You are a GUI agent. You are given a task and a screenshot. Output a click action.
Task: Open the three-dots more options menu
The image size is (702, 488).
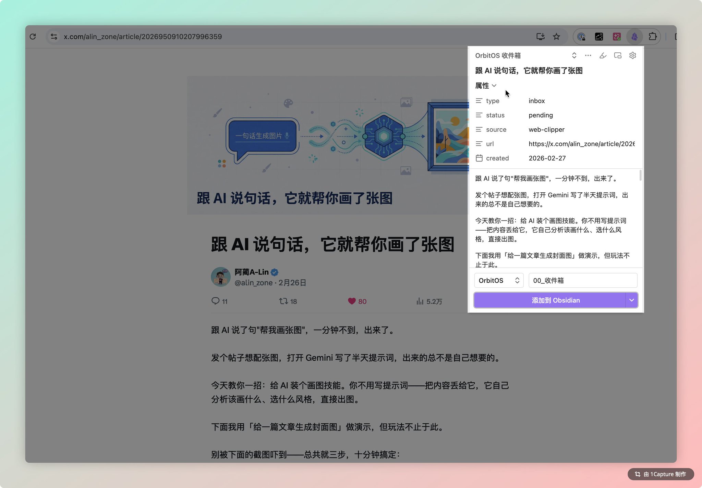point(588,55)
